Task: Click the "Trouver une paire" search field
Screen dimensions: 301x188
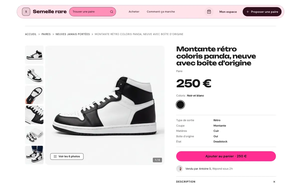Action: coord(93,12)
